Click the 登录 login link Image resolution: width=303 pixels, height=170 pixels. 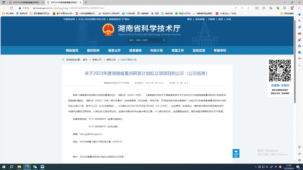click(x=220, y=19)
